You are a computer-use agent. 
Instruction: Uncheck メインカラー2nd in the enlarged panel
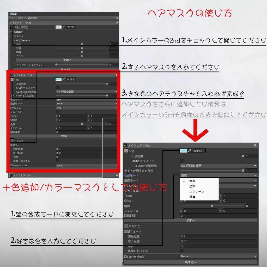point(125,145)
